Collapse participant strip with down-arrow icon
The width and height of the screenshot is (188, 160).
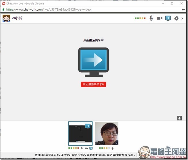[179, 118]
